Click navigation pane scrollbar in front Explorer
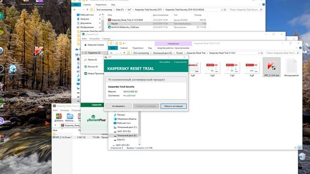Screen dimensions: 310x174 139,124
